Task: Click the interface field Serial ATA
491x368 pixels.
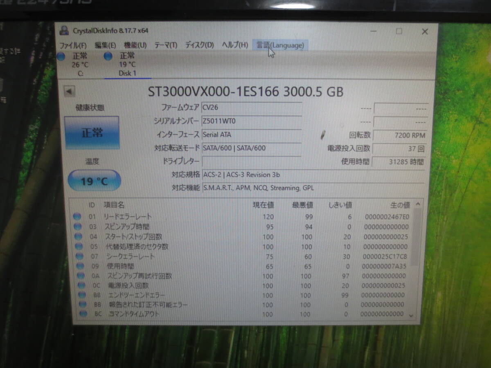Action: pos(251,135)
